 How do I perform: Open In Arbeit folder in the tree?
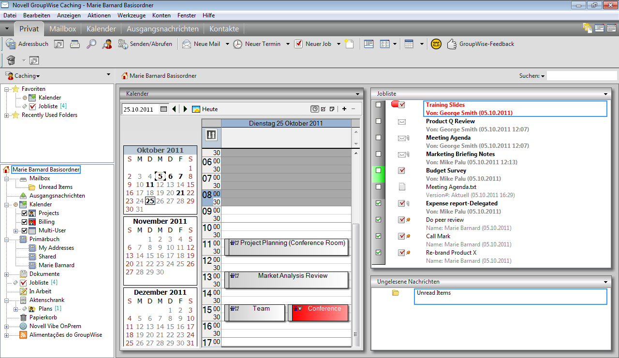[35, 291]
